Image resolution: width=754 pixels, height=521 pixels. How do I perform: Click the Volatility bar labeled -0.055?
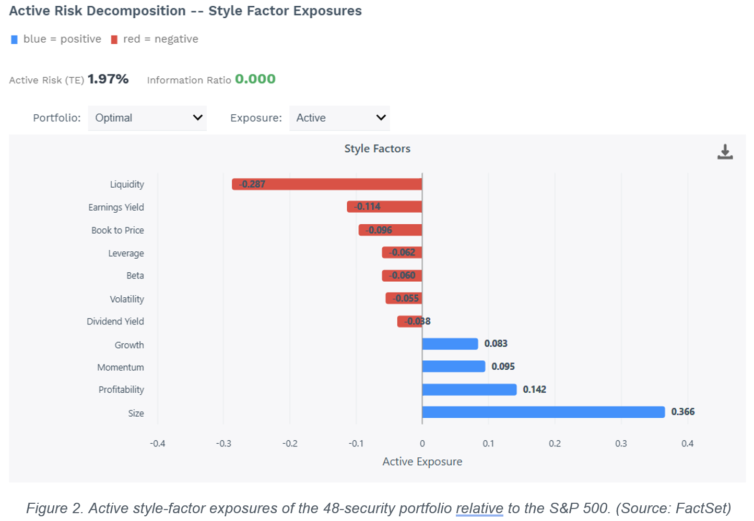click(404, 298)
